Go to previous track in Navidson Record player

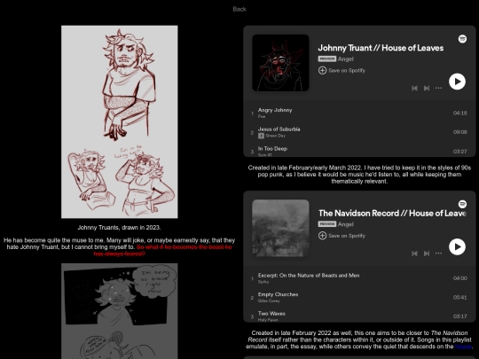pyautogui.click(x=414, y=254)
